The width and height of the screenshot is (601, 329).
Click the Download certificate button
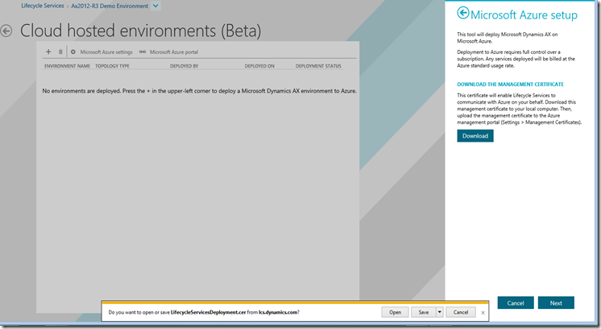click(475, 136)
